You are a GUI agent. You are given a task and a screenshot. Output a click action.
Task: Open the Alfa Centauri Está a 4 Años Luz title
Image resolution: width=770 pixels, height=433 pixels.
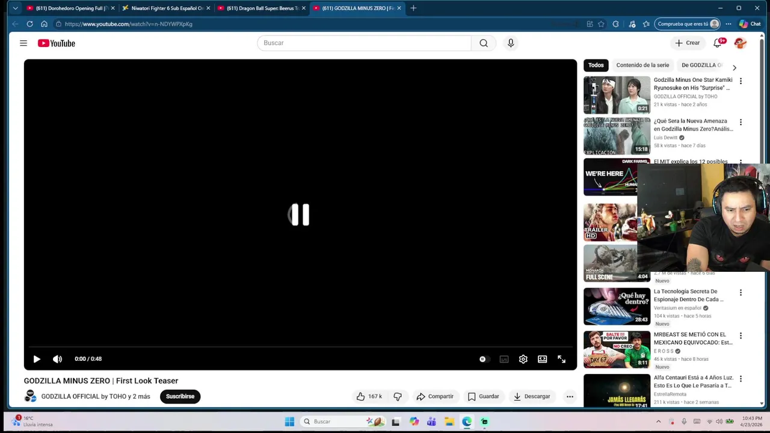point(692,381)
